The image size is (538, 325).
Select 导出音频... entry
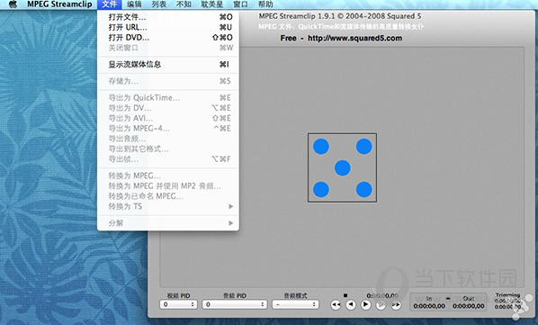(x=168, y=139)
